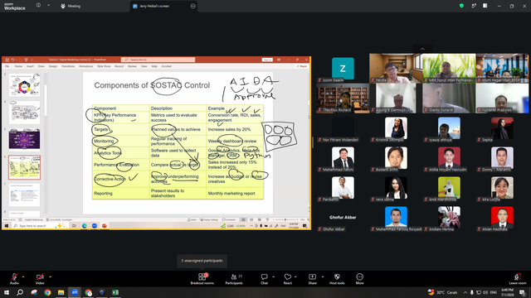
Task: Click the Windows Start button
Action: [7, 292]
